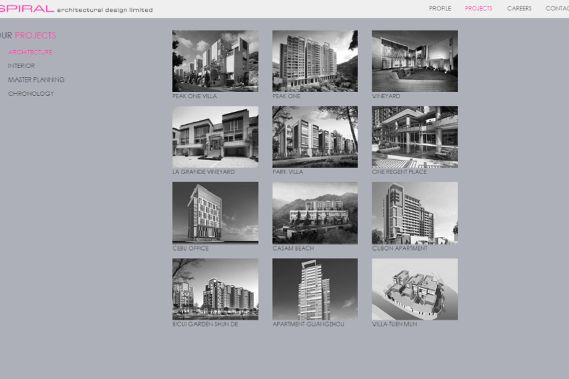Open the PROFILE page
The height and width of the screenshot is (379, 569).
pyautogui.click(x=440, y=8)
